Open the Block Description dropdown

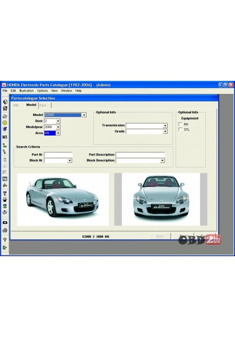162,160
